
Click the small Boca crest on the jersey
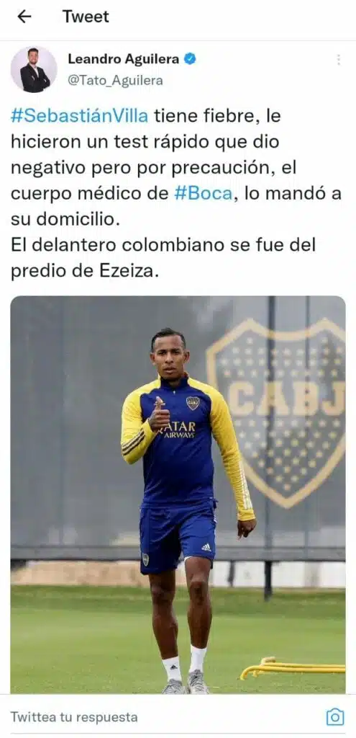pyautogui.click(x=193, y=403)
